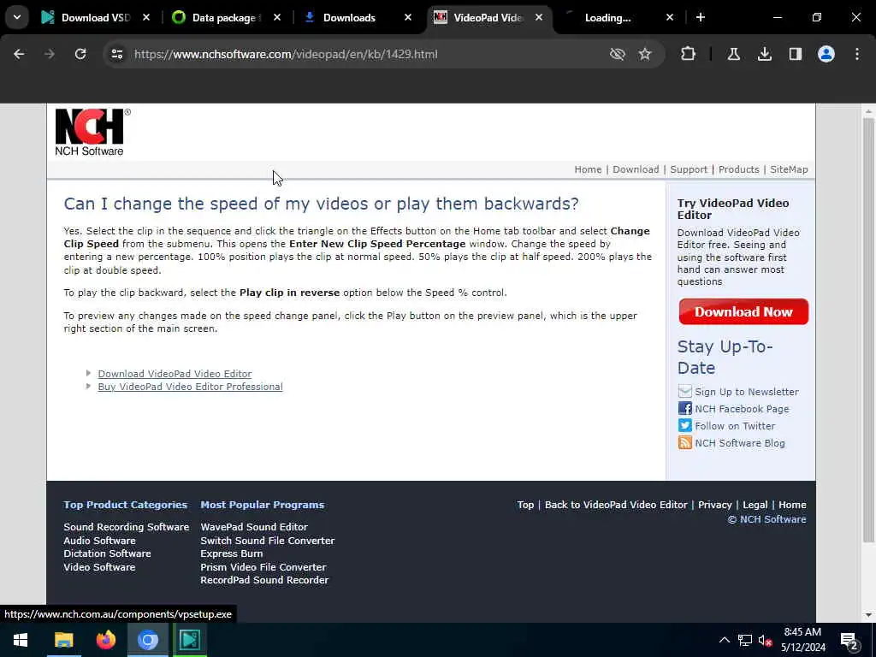Open the user profile avatar
876x657 pixels.
pyautogui.click(x=826, y=54)
